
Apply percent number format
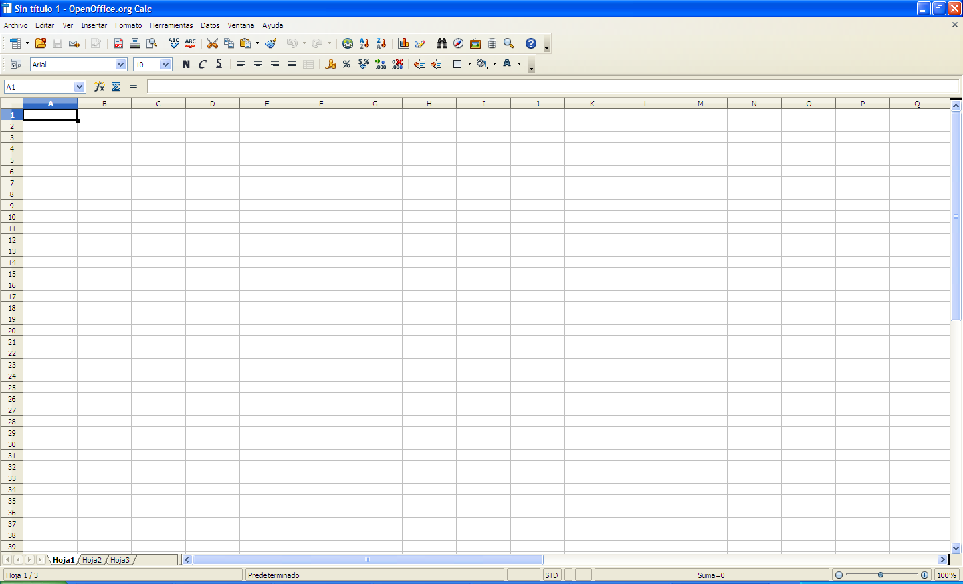point(346,65)
